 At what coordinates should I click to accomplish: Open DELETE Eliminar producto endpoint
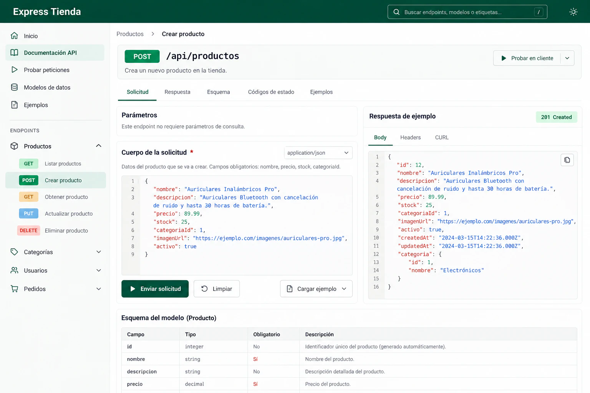coord(56,230)
